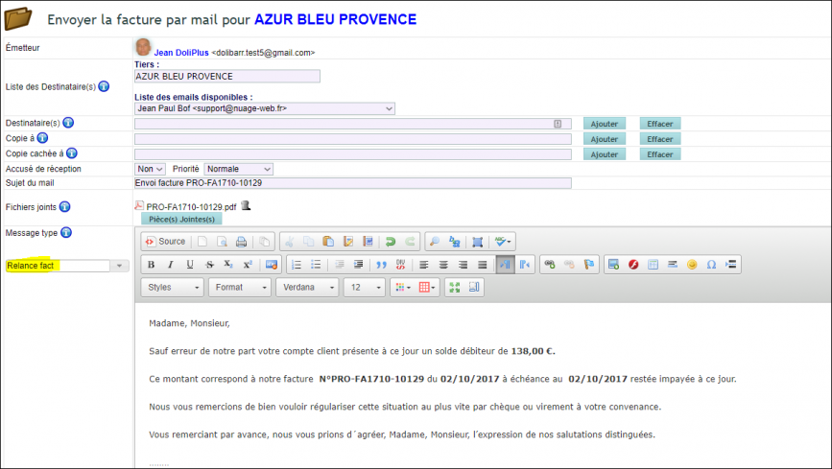
Task: Open the available emails list dropdown
Action: point(265,108)
